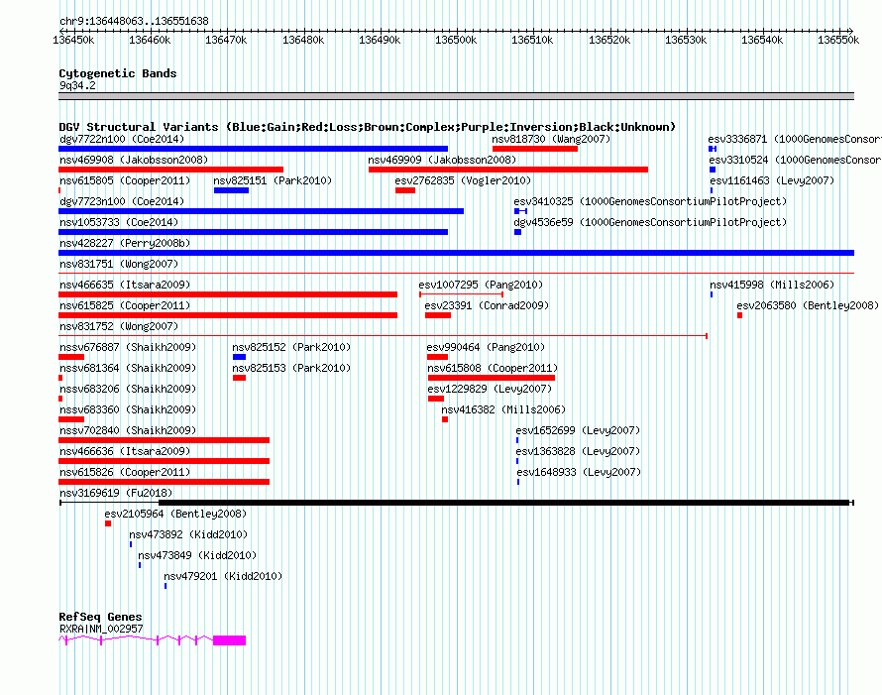Select nsv615826 (Cooper2011) label
882x695 pixels.
tap(125, 472)
